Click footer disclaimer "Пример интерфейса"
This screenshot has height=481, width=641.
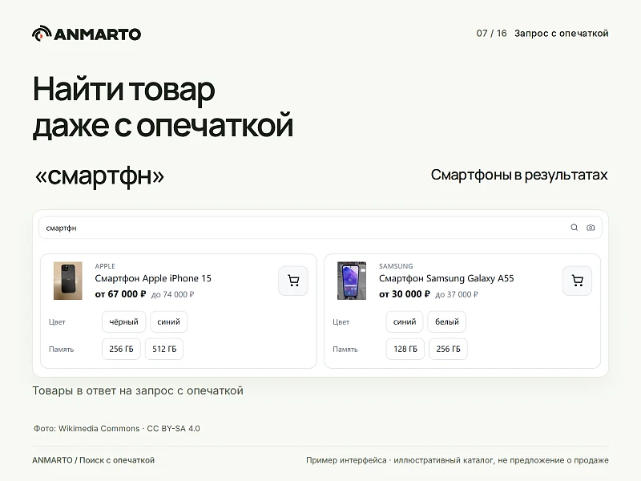pyautogui.click(x=346, y=460)
